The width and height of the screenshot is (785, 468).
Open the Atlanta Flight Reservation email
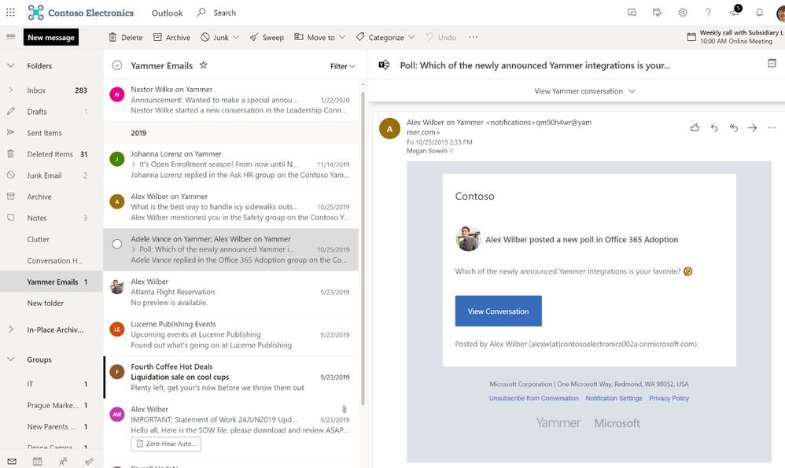230,292
